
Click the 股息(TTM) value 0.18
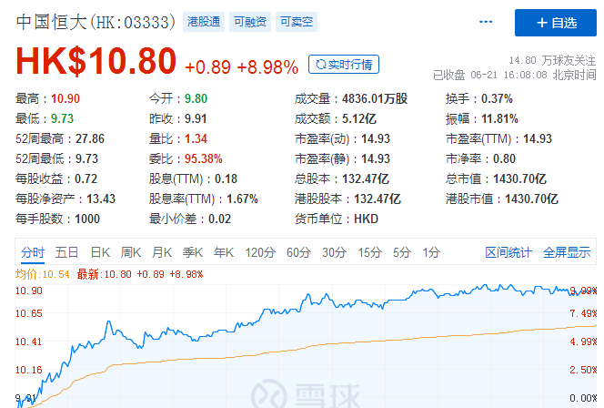coord(226,178)
